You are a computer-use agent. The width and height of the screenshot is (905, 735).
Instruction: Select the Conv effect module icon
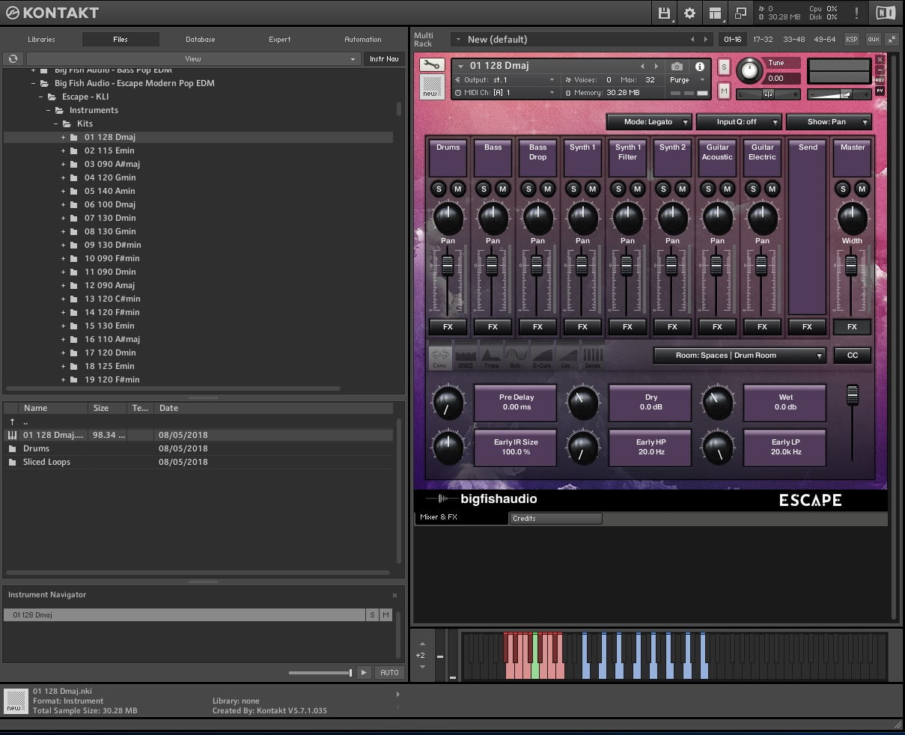click(x=440, y=356)
